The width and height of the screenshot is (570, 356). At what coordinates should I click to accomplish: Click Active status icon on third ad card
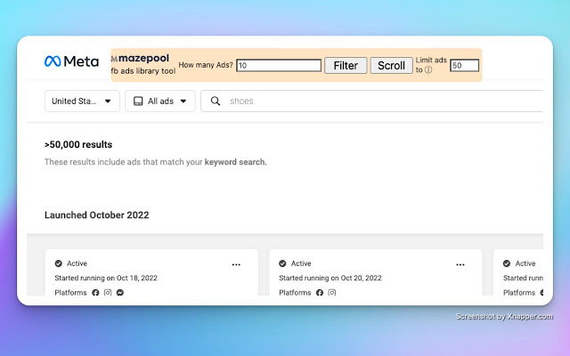[507, 263]
